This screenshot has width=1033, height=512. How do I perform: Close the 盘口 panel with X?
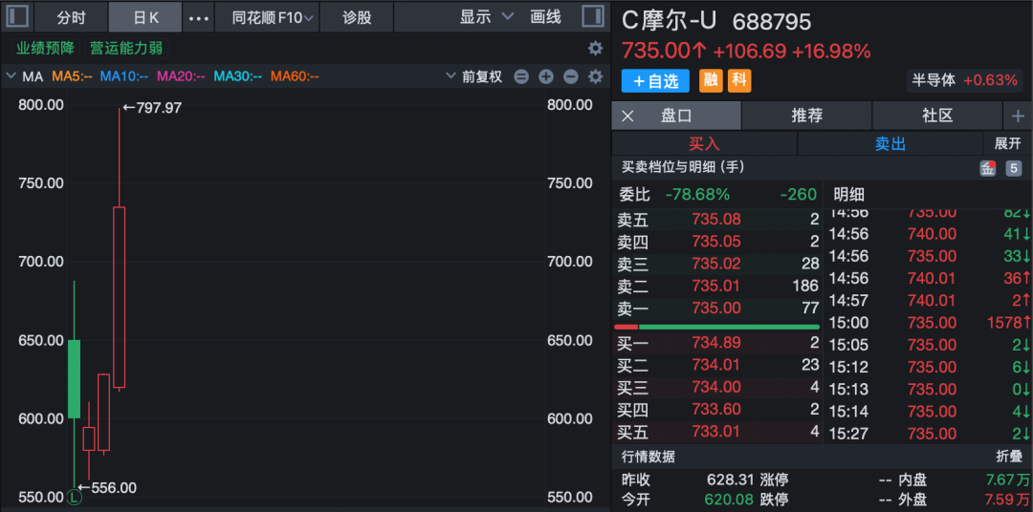point(627,116)
